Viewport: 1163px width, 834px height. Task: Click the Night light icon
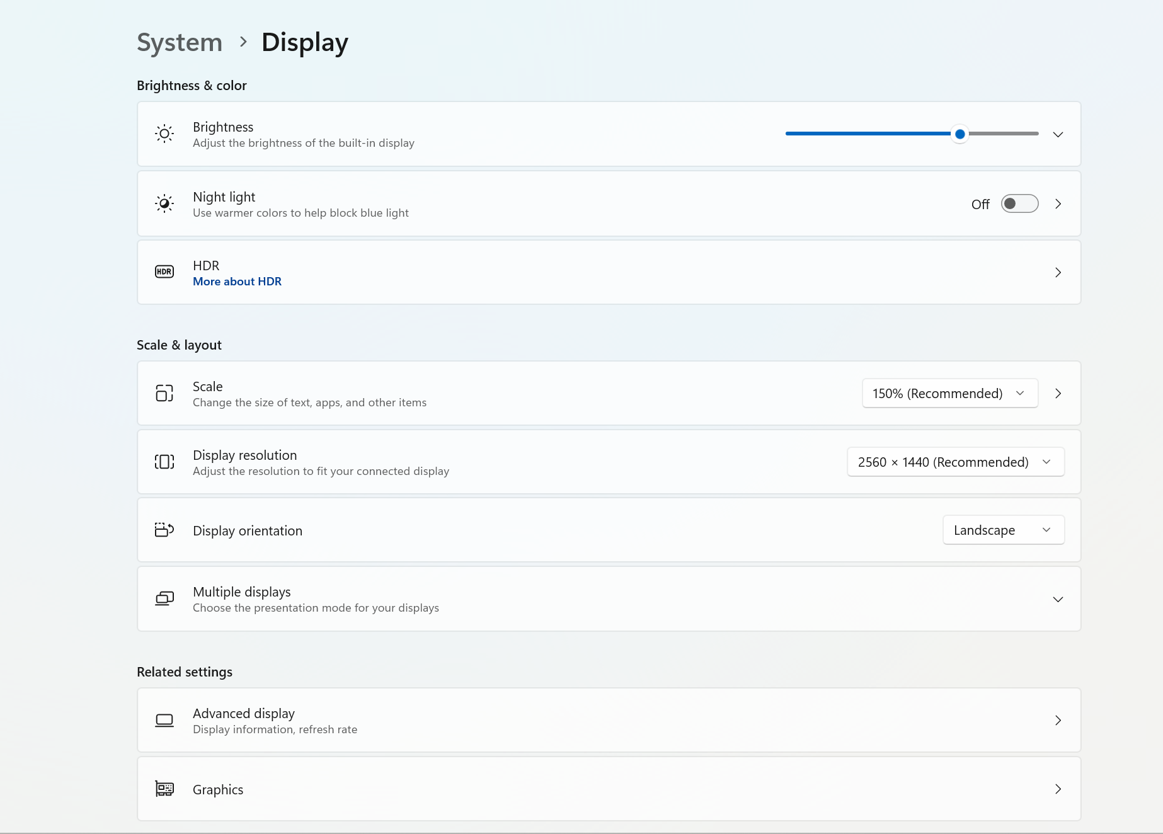coord(164,203)
